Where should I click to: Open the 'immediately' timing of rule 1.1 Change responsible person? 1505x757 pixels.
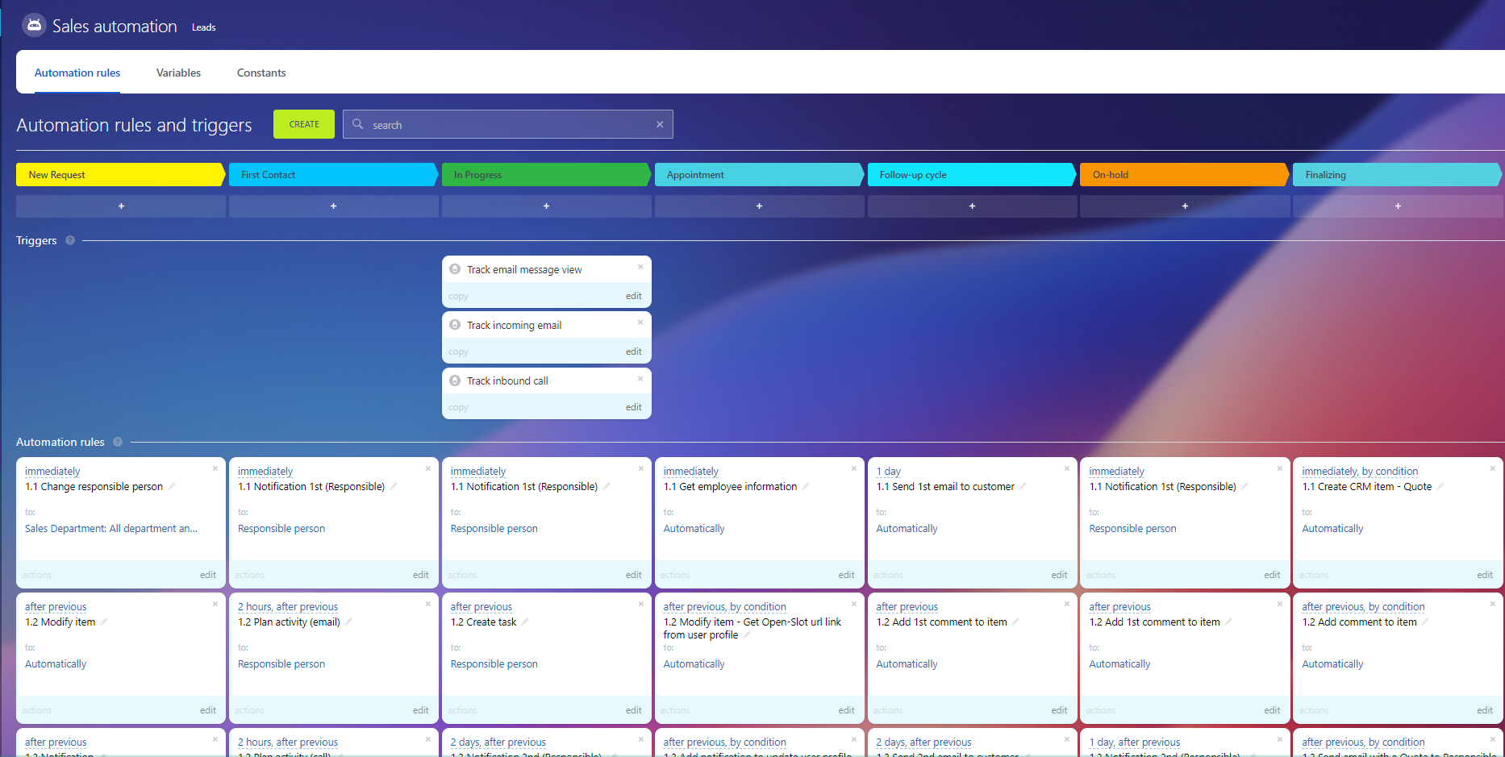click(52, 472)
